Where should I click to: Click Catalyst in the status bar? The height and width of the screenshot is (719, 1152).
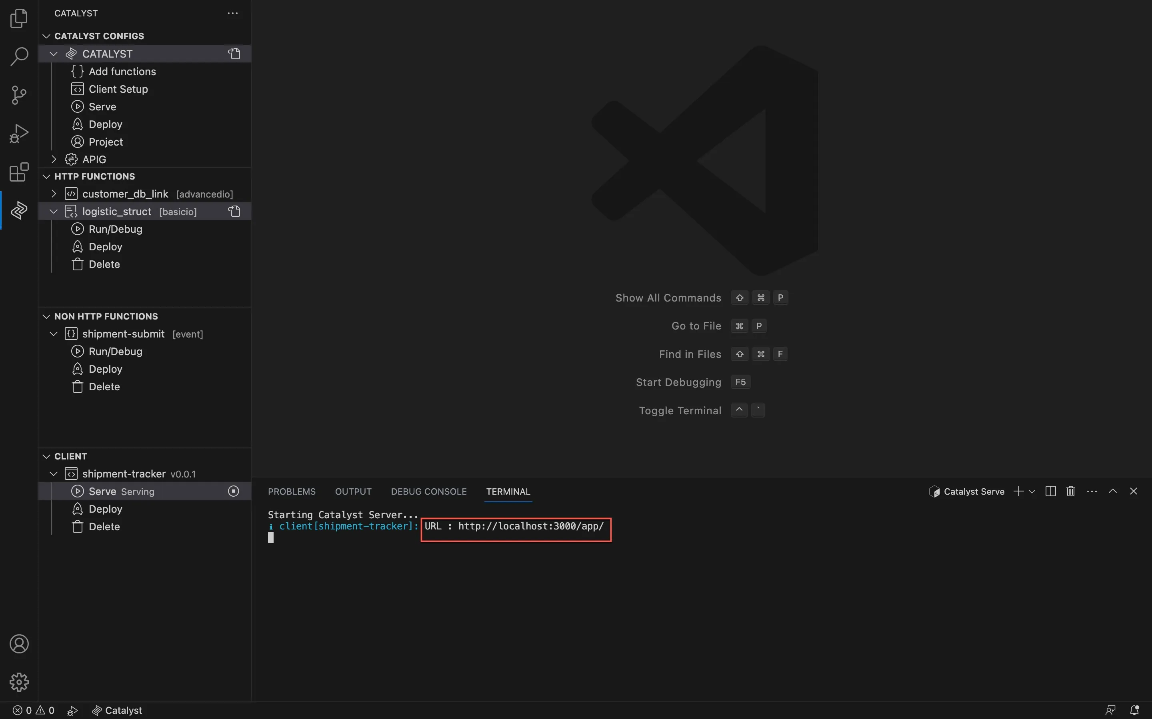coord(117,710)
